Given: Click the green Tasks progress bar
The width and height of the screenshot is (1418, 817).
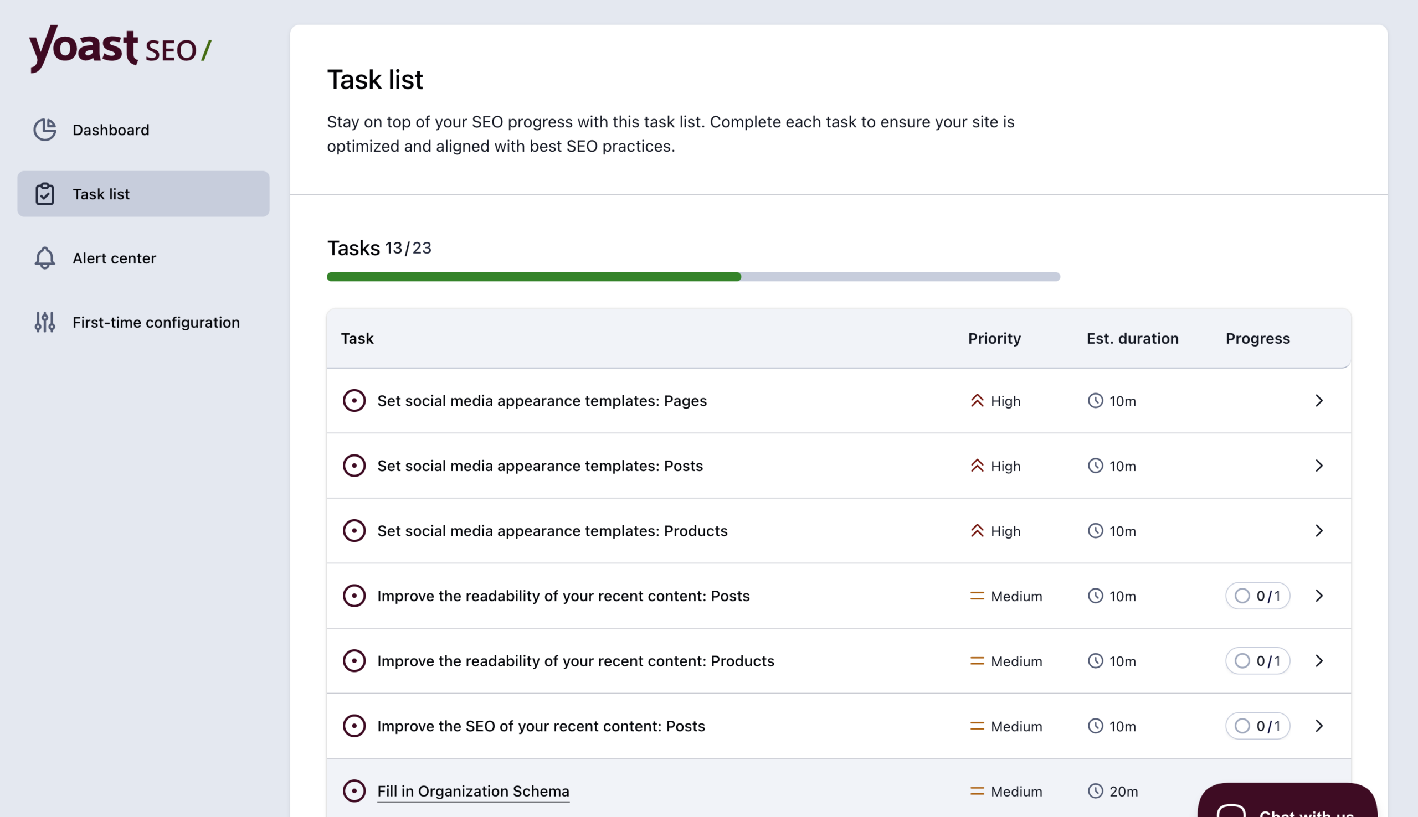Looking at the screenshot, I should tap(534, 277).
